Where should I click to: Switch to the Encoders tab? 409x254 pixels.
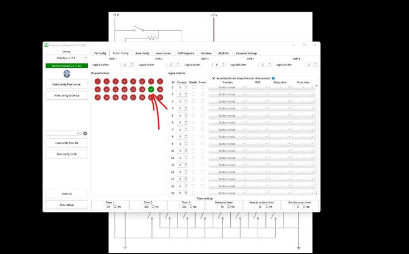(206, 53)
